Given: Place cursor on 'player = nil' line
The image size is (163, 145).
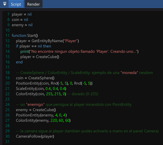Looking at the screenshot, I should click(22, 14).
